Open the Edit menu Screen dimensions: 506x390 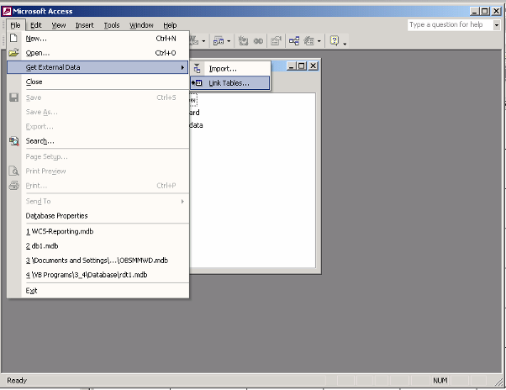36,25
